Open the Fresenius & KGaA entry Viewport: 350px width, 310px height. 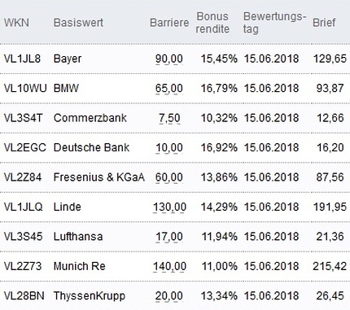[x=98, y=177]
